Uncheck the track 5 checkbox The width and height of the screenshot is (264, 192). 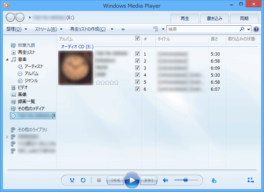click(x=137, y=82)
